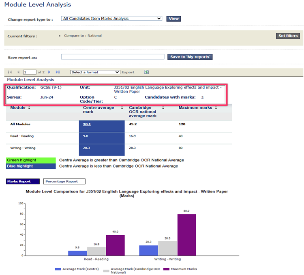Click the 'Save report as' text field

[x=113, y=57]
